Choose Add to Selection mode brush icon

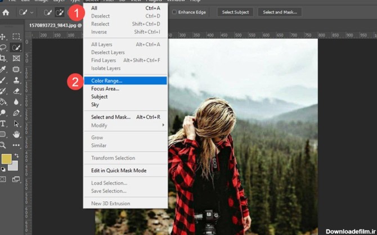tap(60, 12)
